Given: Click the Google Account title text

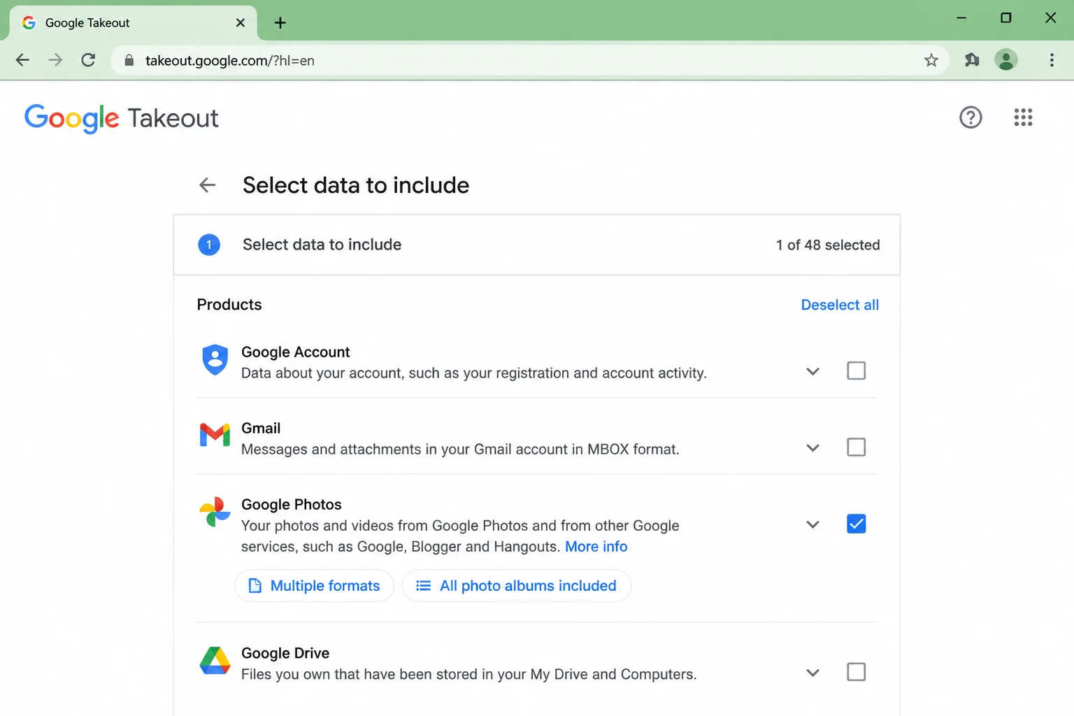Looking at the screenshot, I should 296,352.
